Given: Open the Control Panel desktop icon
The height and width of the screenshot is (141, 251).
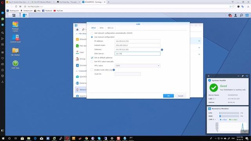Looking at the screenshot, I should (15, 39).
